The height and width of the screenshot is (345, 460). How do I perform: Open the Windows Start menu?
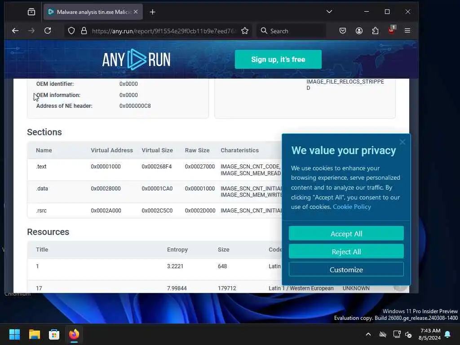tap(14, 334)
